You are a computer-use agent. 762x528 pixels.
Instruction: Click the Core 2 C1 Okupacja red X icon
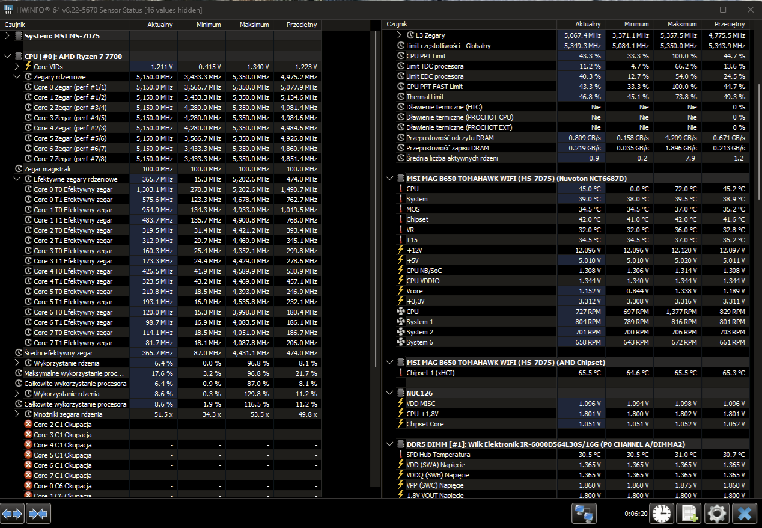click(x=28, y=425)
